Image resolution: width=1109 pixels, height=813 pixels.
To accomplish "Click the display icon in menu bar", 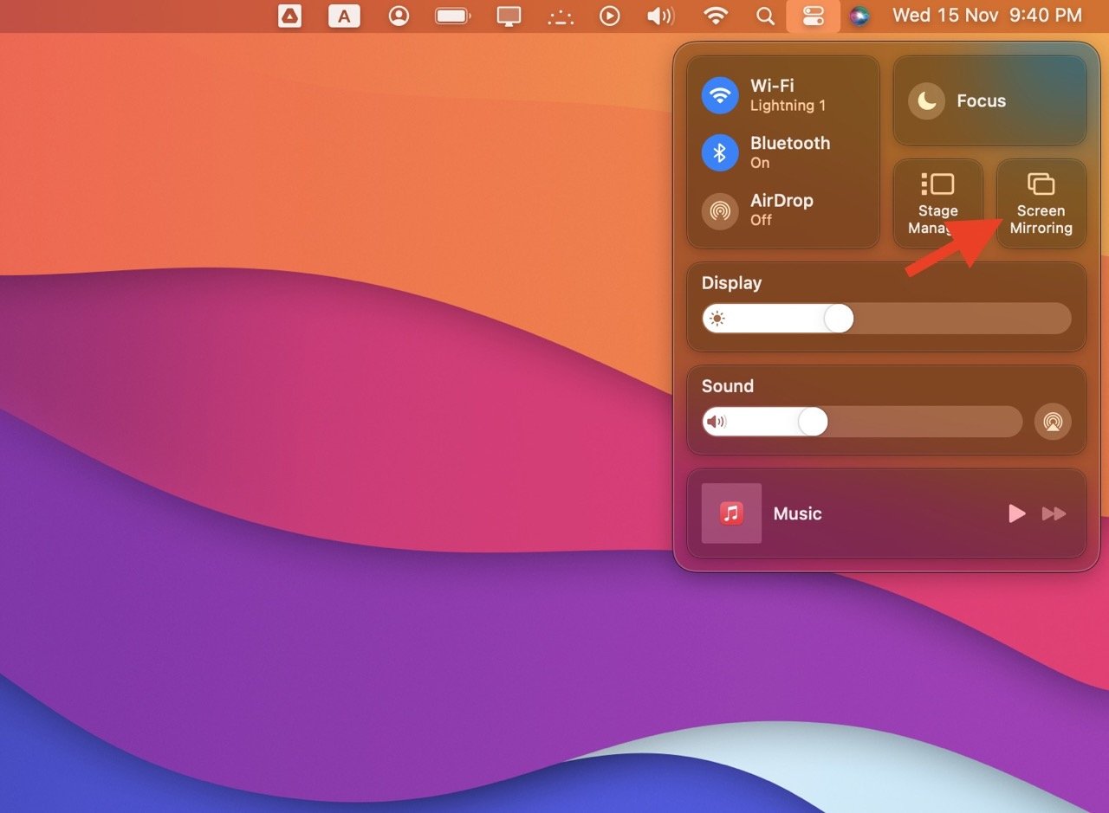I will tap(508, 15).
